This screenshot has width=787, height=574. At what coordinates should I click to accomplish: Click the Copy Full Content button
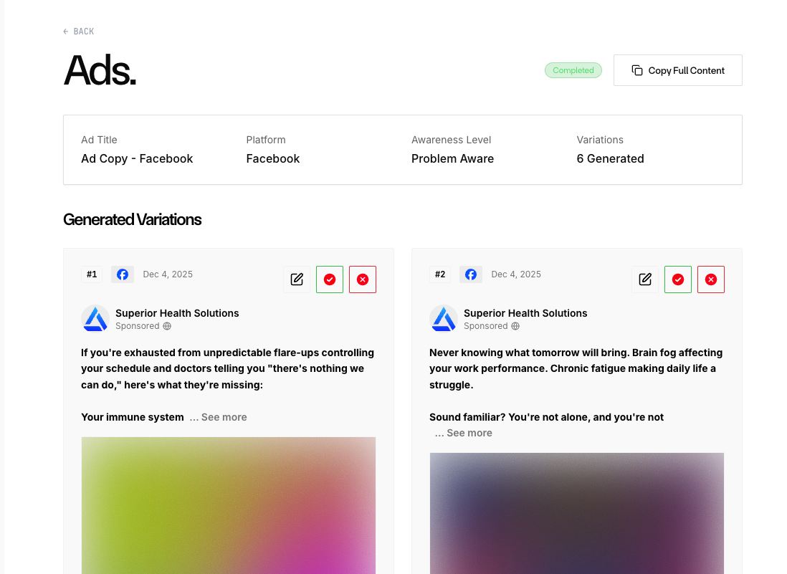pyautogui.click(x=677, y=70)
